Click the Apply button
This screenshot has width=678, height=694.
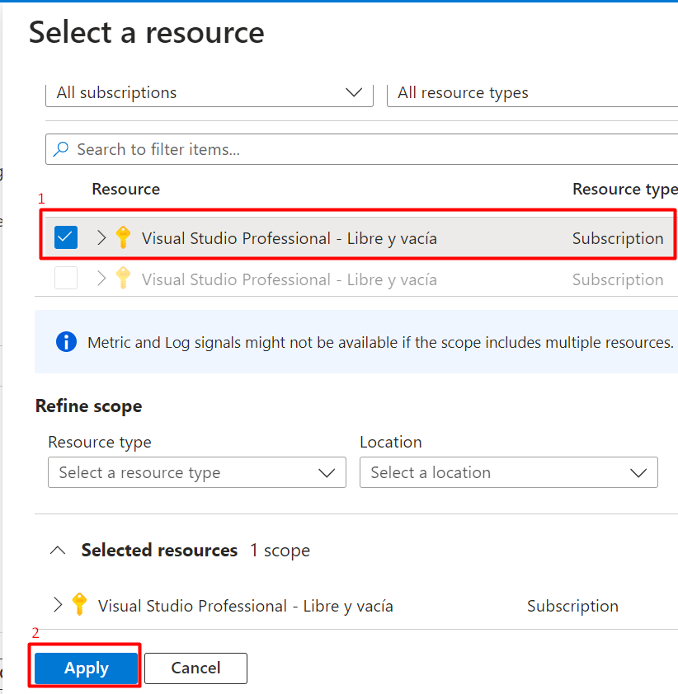[x=87, y=668]
